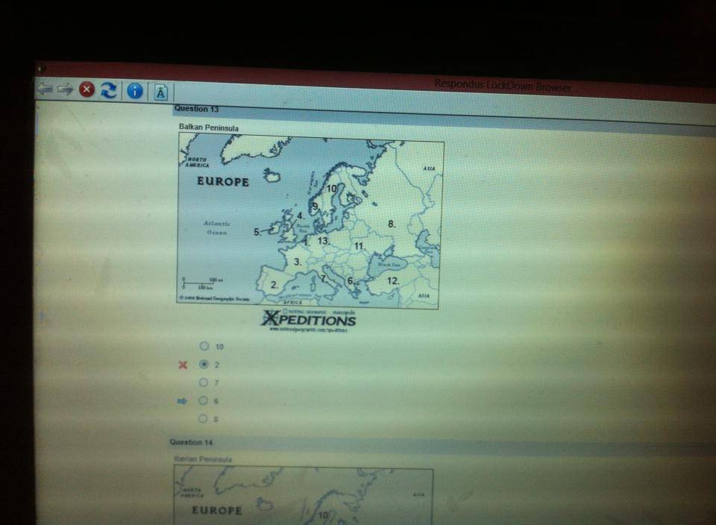Image resolution: width=716 pixels, height=525 pixels.
Task: Click the text size 'A' toolbar icon
Action: [x=161, y=92]
